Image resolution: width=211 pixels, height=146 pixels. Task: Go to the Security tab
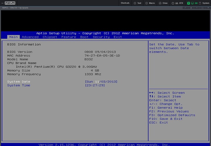(x=101, y=37)
